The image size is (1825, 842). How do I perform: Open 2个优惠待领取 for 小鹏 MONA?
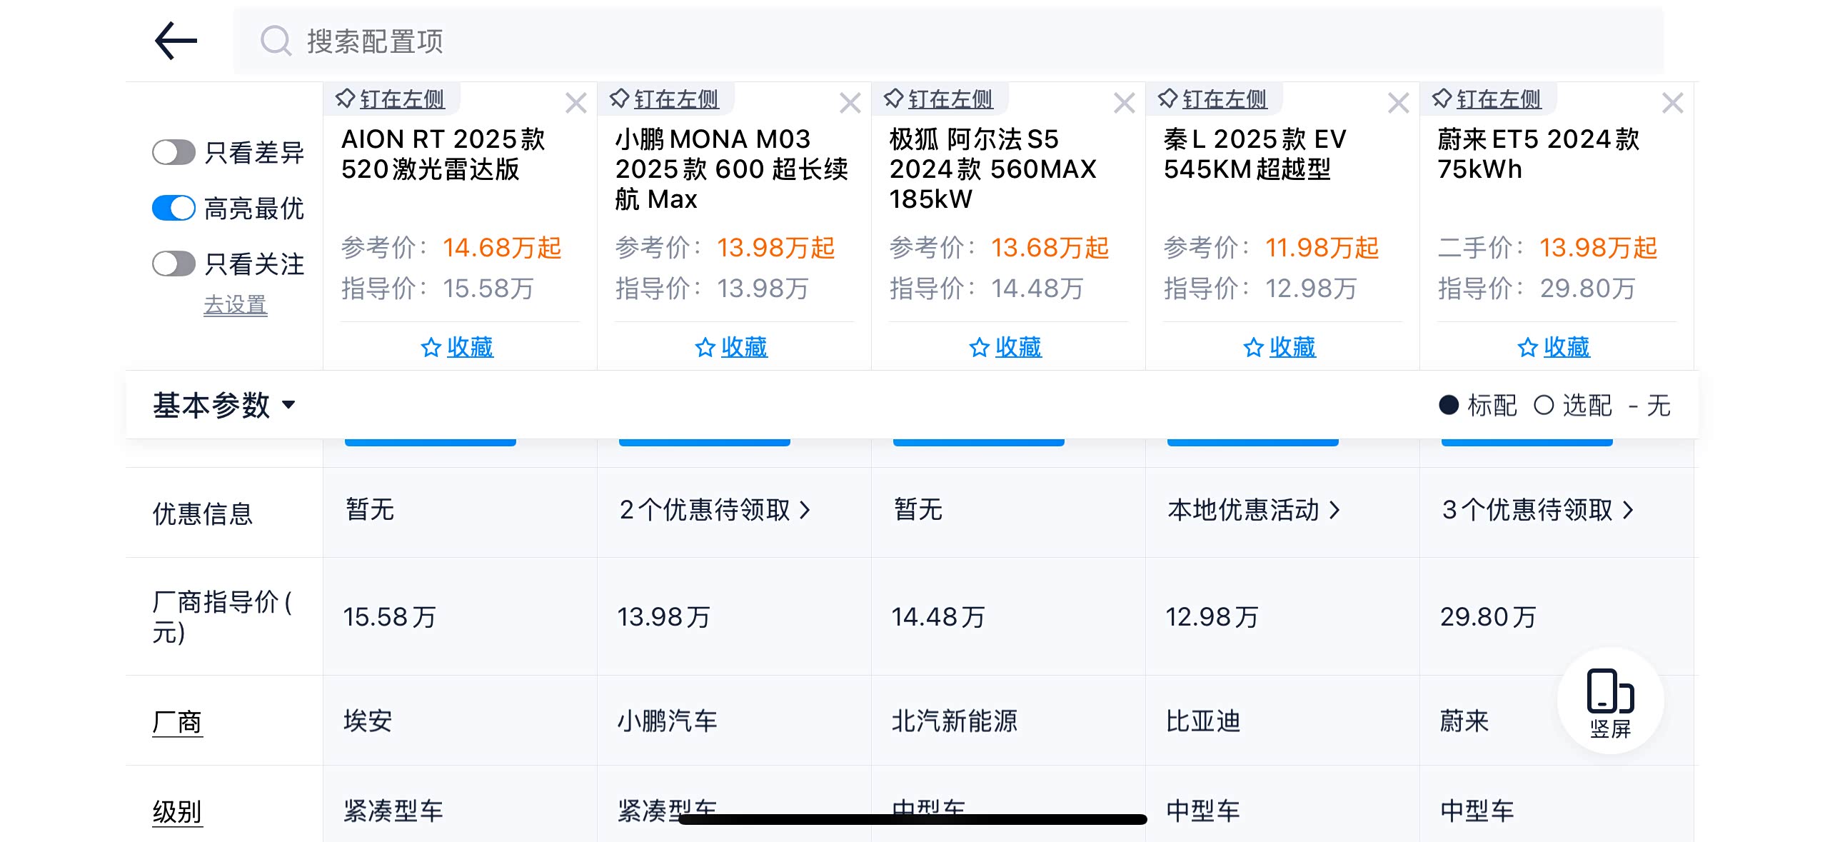tap(714, 510)
